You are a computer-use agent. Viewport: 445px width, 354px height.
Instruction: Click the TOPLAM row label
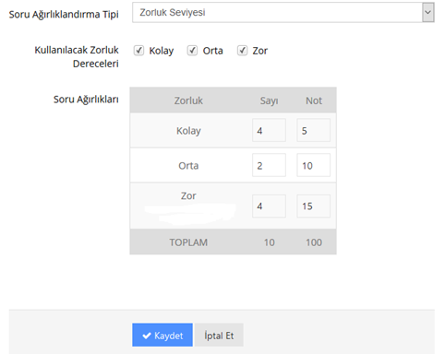188,242
